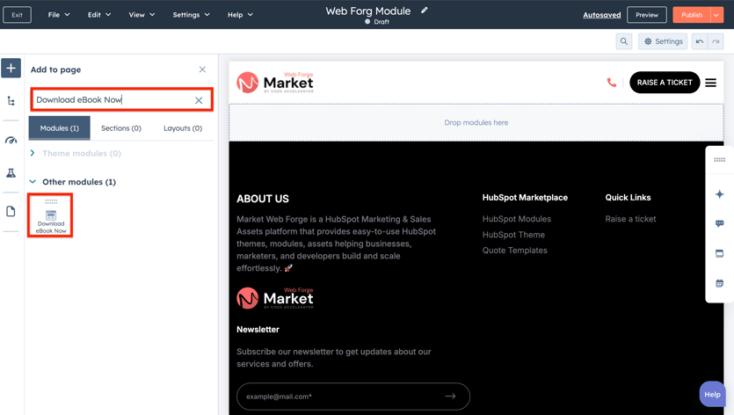
Task: Click the magnifier search icon in toolbar
Action: click(624, 41)
